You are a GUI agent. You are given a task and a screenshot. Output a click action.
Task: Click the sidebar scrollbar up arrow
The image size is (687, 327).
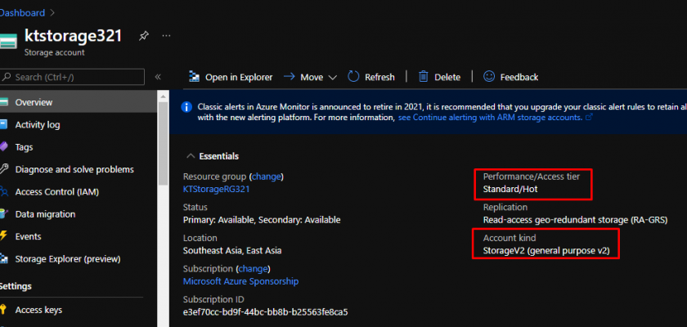click(163, 96)
